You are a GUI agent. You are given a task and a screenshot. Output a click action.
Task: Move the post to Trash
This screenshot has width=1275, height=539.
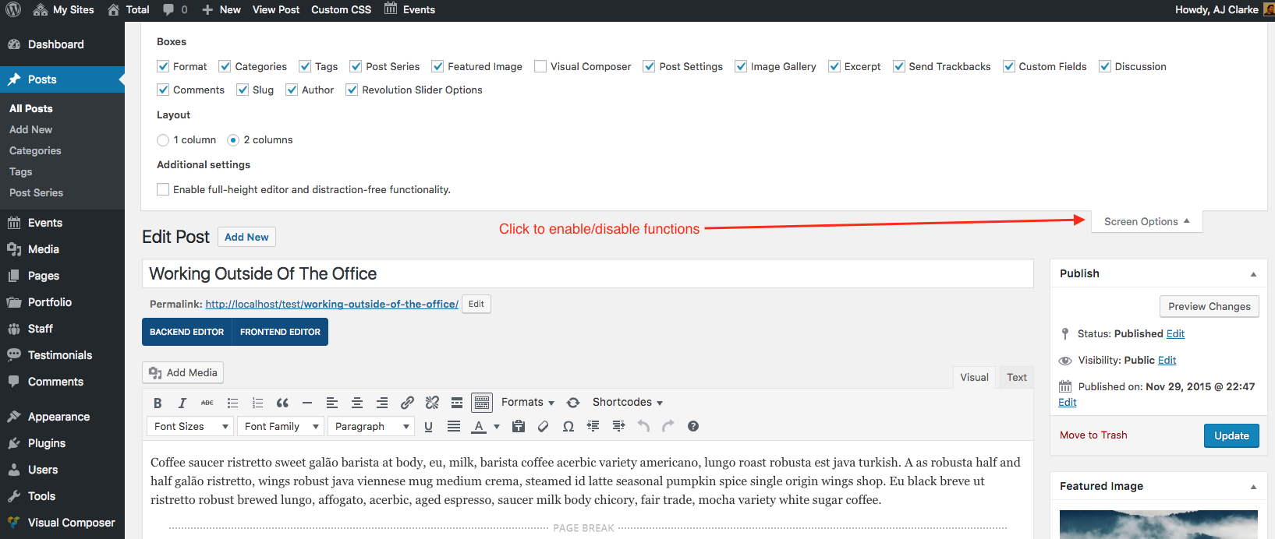tap(1093, 435)
